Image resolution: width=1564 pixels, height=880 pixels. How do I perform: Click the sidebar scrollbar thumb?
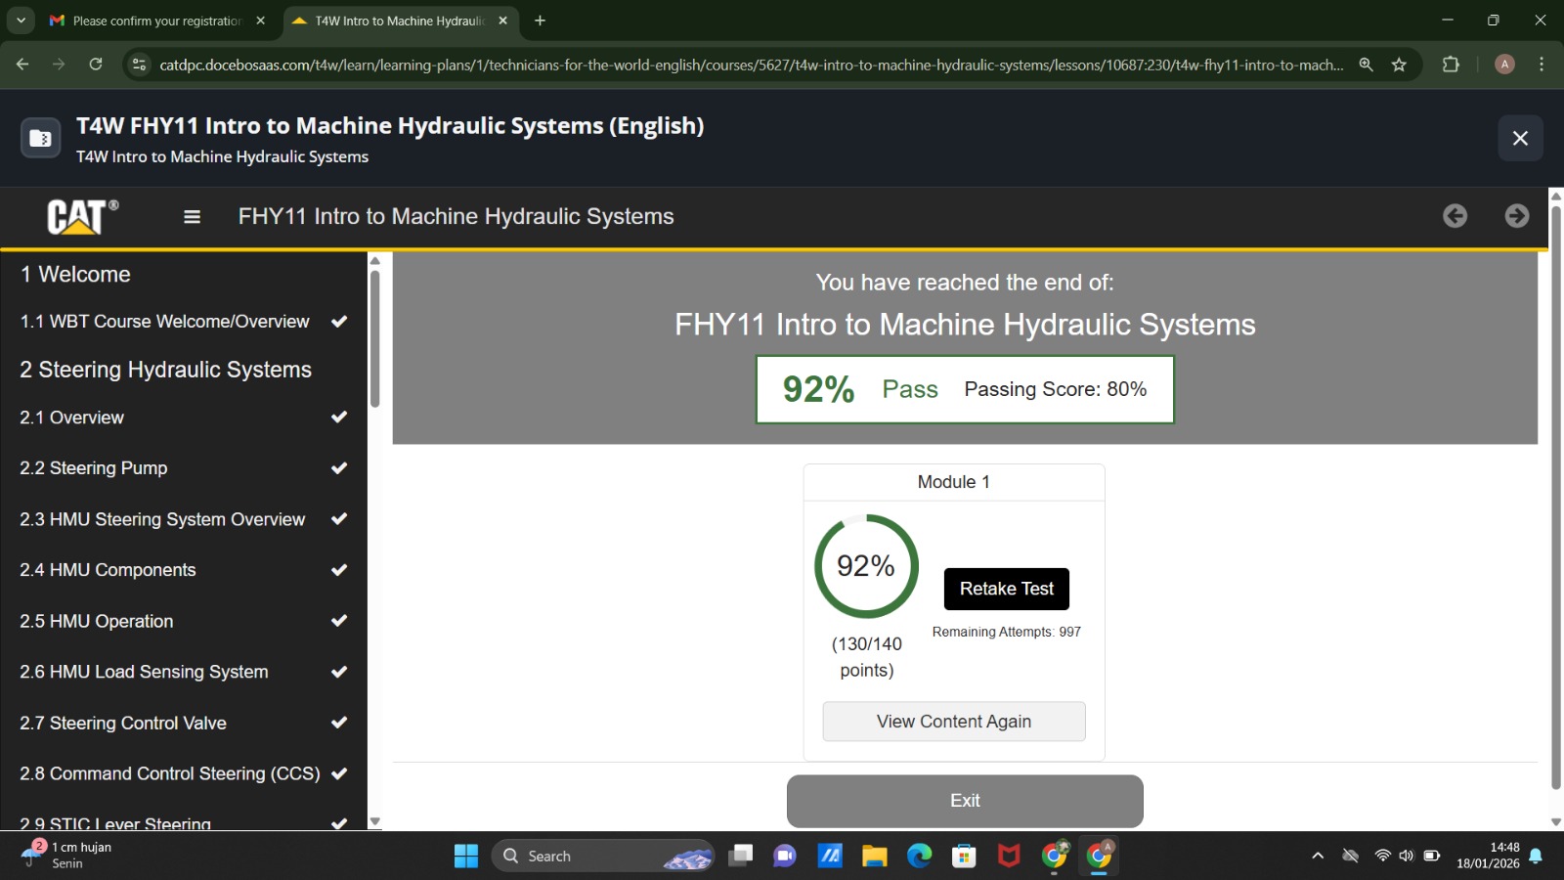coord(374,339)
